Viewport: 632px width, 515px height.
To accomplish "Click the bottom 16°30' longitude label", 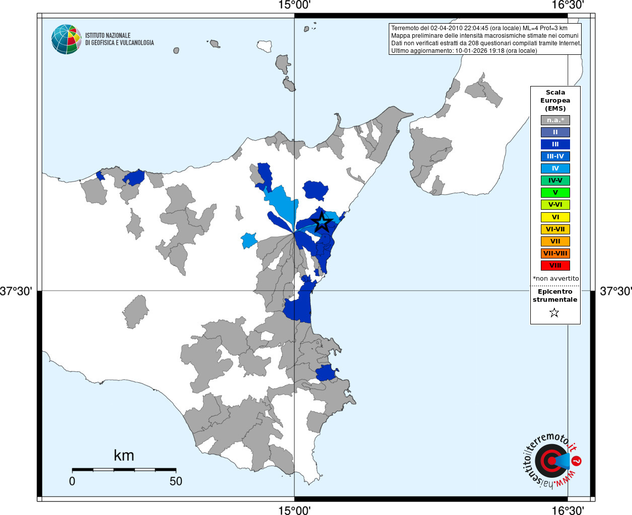I will click(x=568, y=510).
